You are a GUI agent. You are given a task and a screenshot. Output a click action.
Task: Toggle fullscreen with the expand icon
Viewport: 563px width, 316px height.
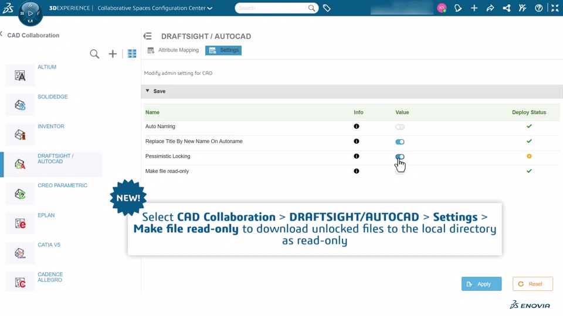tap(555, 8)
